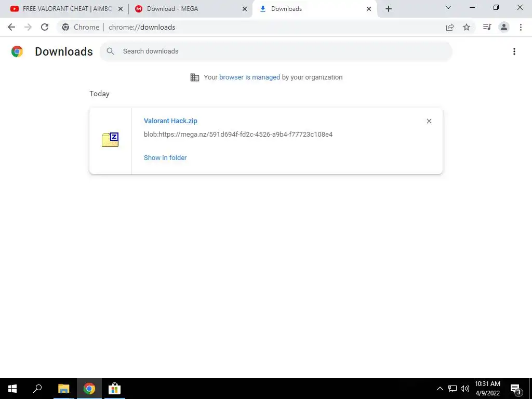Open the Valorant Hack.zip file link
This screenshot has width=532, height=399.
[x=170, y=121]
